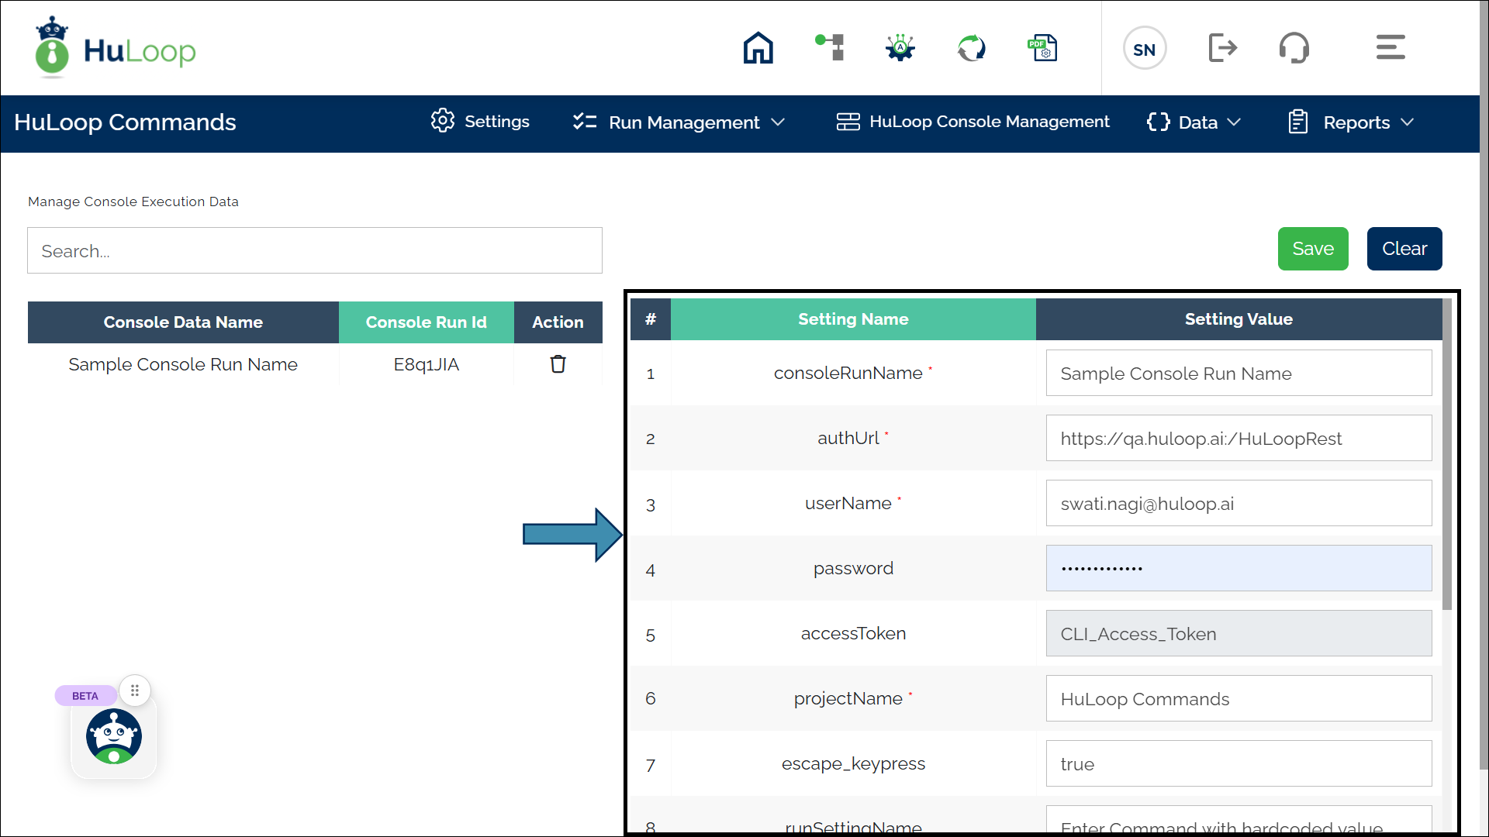This screenshot has height=837, width=1489.
Task: Open the hamburger menu icon
Action: 1390,47
